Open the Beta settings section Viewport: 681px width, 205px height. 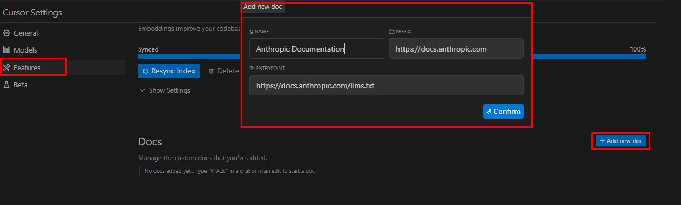pyautogui.click(x=20, y=84)
